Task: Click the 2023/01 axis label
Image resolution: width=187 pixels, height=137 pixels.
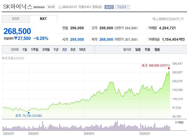Action: point(34,134)
